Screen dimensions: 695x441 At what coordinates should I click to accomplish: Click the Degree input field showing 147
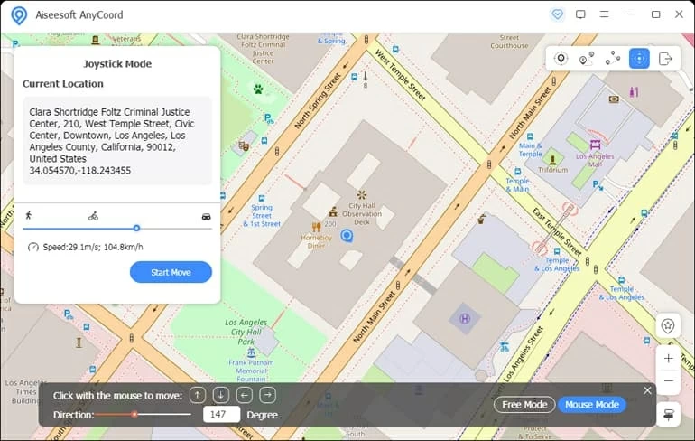click(221, 415)
